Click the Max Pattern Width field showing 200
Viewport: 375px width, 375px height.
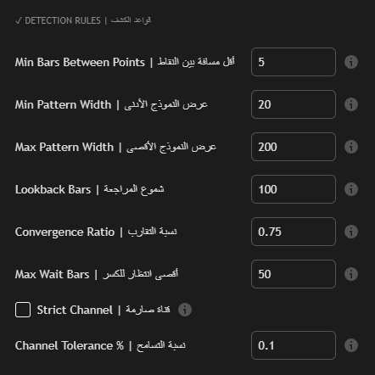(294, 147)
